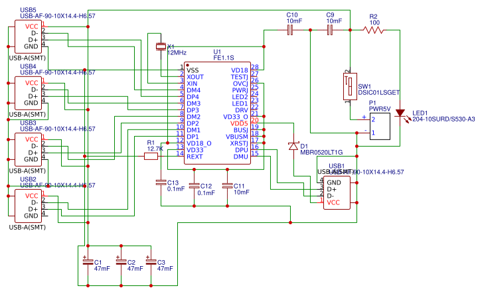This screenshot has width=482, height=294.
Task: Click the DMU pin label
Action: (x=241, y=157)
